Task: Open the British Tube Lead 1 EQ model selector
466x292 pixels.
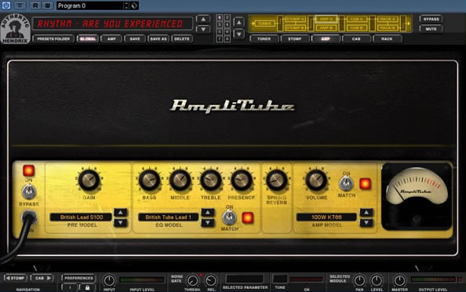Action: coord(168,217)
